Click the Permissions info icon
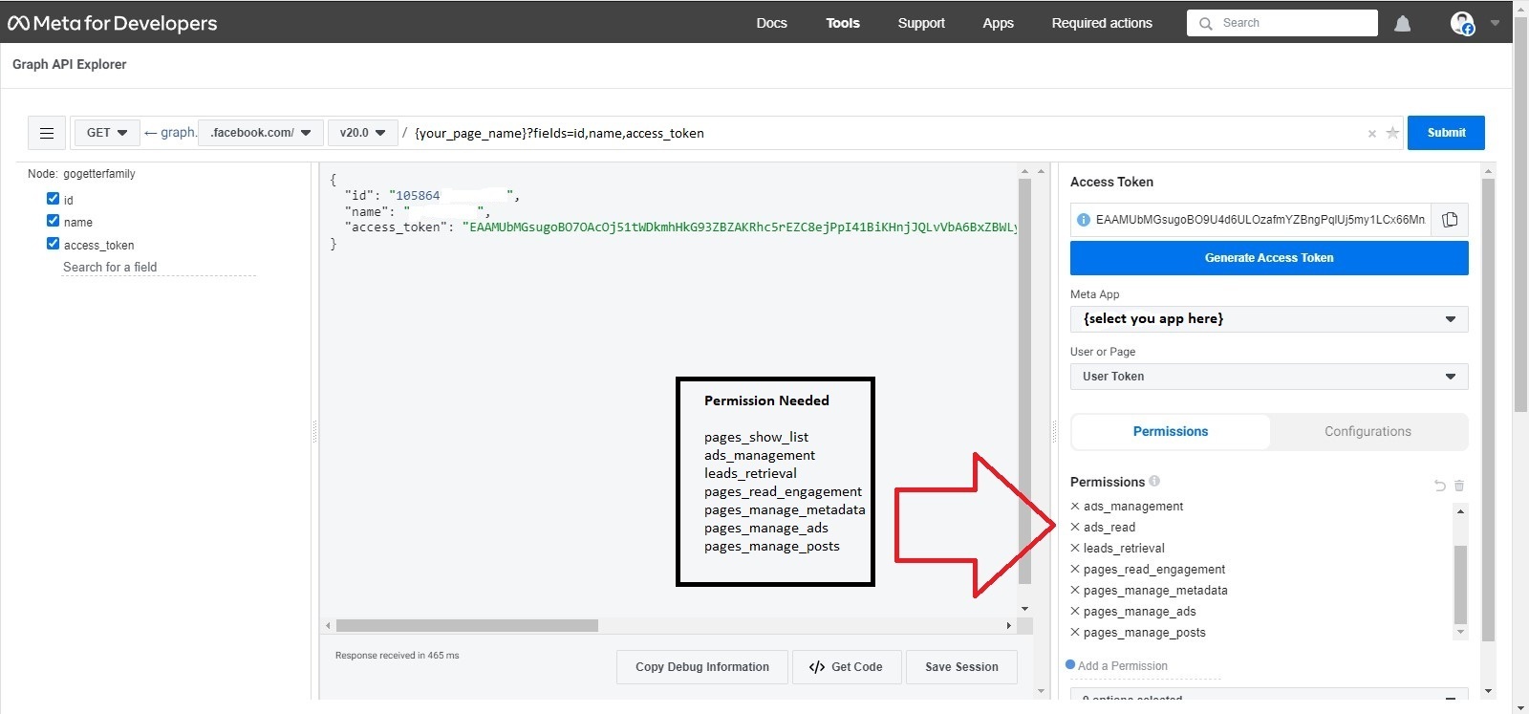The height and width of the screenshot is (714, 1529). point(1154,481)
